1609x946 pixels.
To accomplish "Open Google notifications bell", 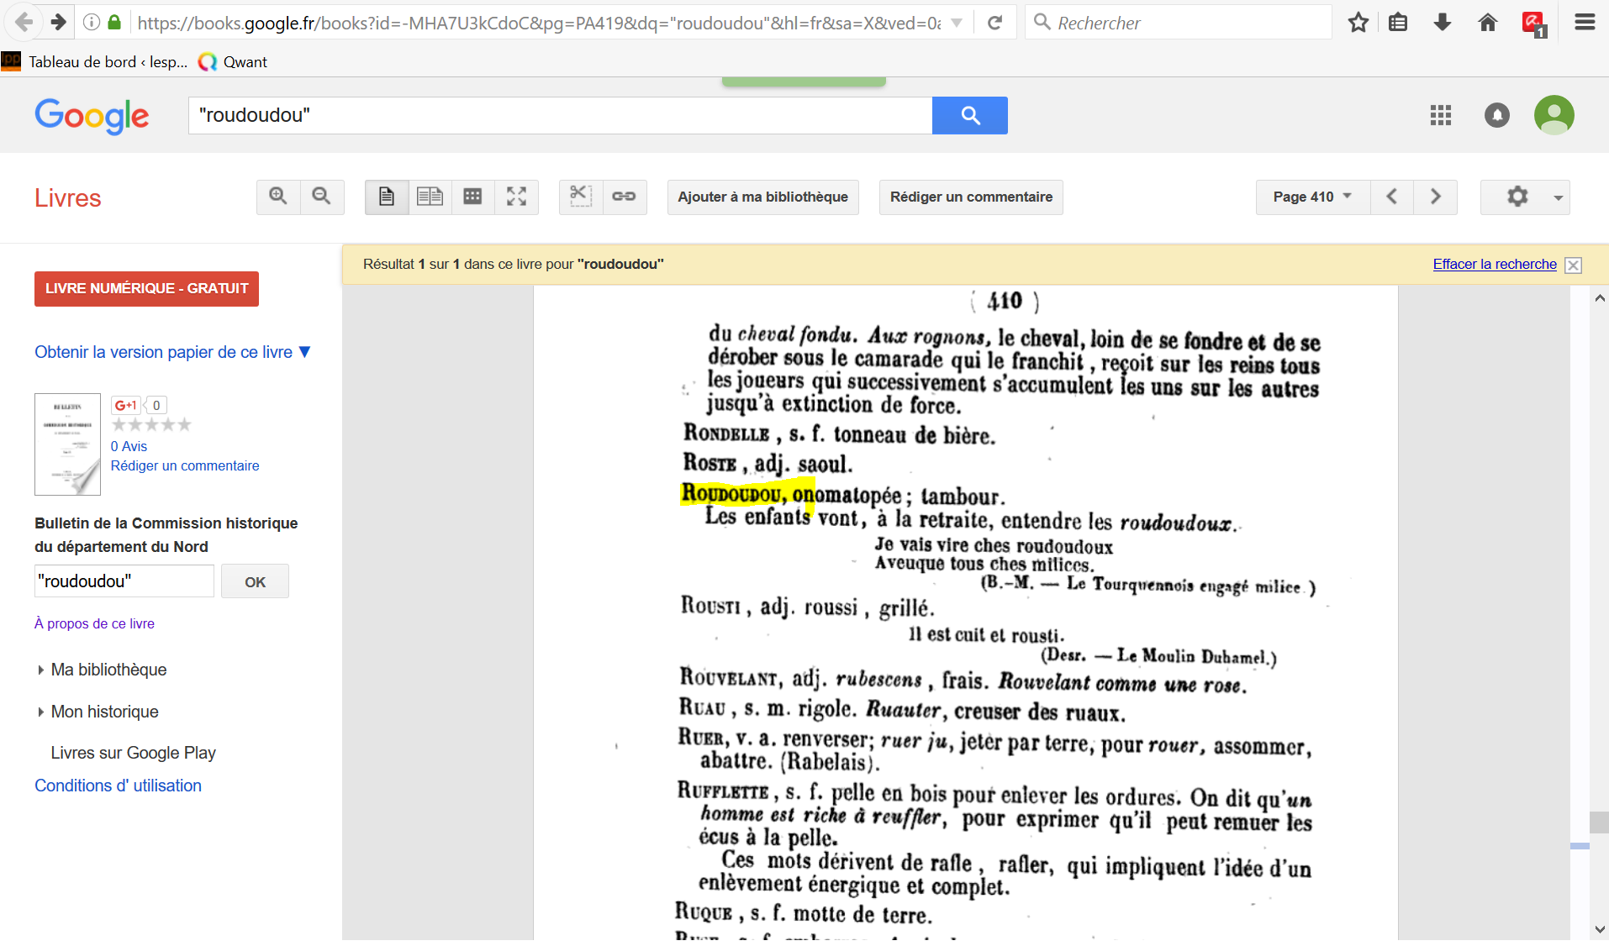I will pyautogui.click(x=1496, y=115).
